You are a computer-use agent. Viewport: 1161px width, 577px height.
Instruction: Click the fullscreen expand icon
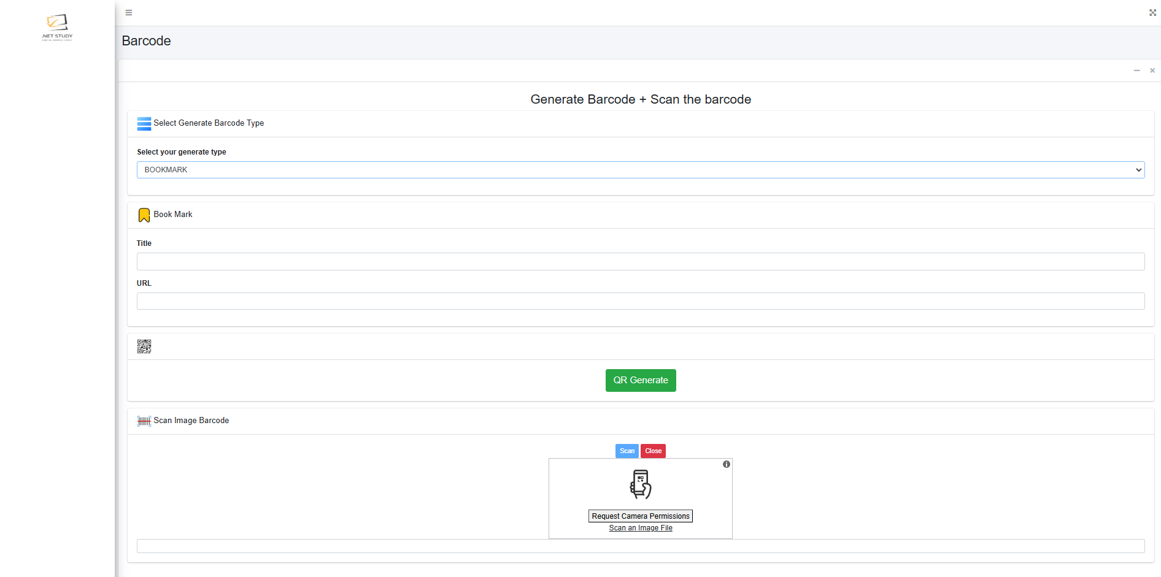(1152, 13)
